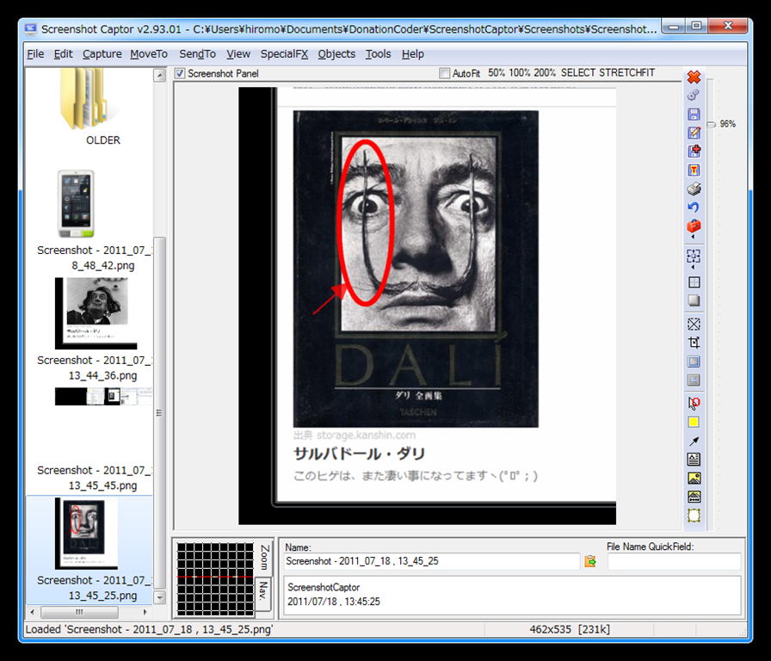Open the View menu
The height and width of the screenshot is (661, 771).
pyautogui.click(x=238, y=54)
